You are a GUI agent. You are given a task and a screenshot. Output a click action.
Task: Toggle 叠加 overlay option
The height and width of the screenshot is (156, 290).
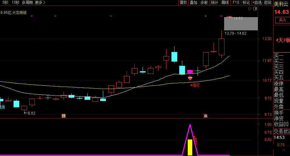coord(193,2)
